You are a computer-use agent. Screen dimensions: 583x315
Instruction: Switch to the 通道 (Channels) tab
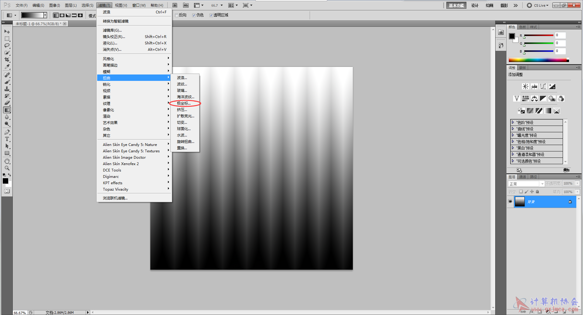pyautogui.click(x=522, y=177)
